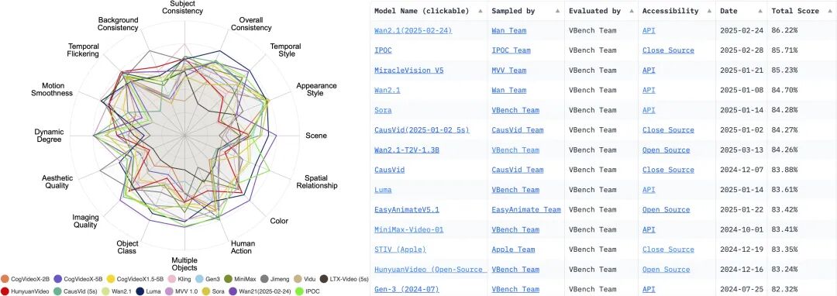Image resolution: width=837 pixels, height=296 pixels.
Task: Toggle Kling series in the legend
Action: [180, 279]
